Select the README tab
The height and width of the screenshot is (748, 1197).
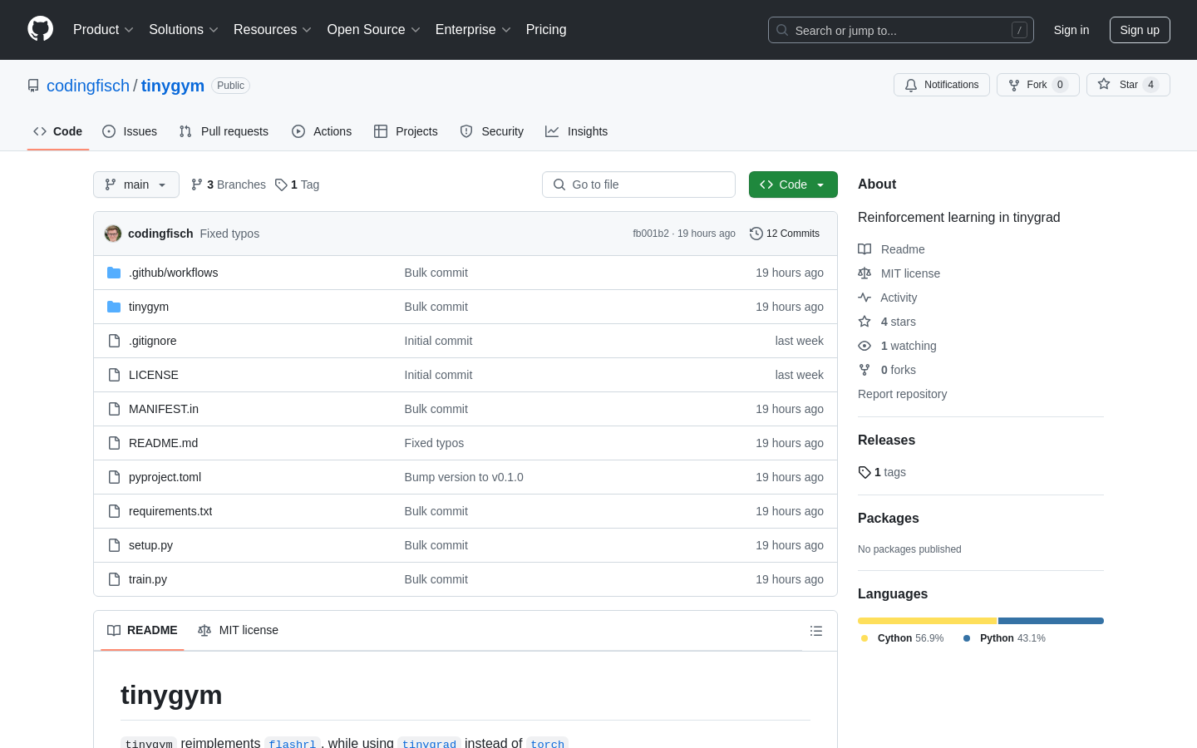point(142,630)
